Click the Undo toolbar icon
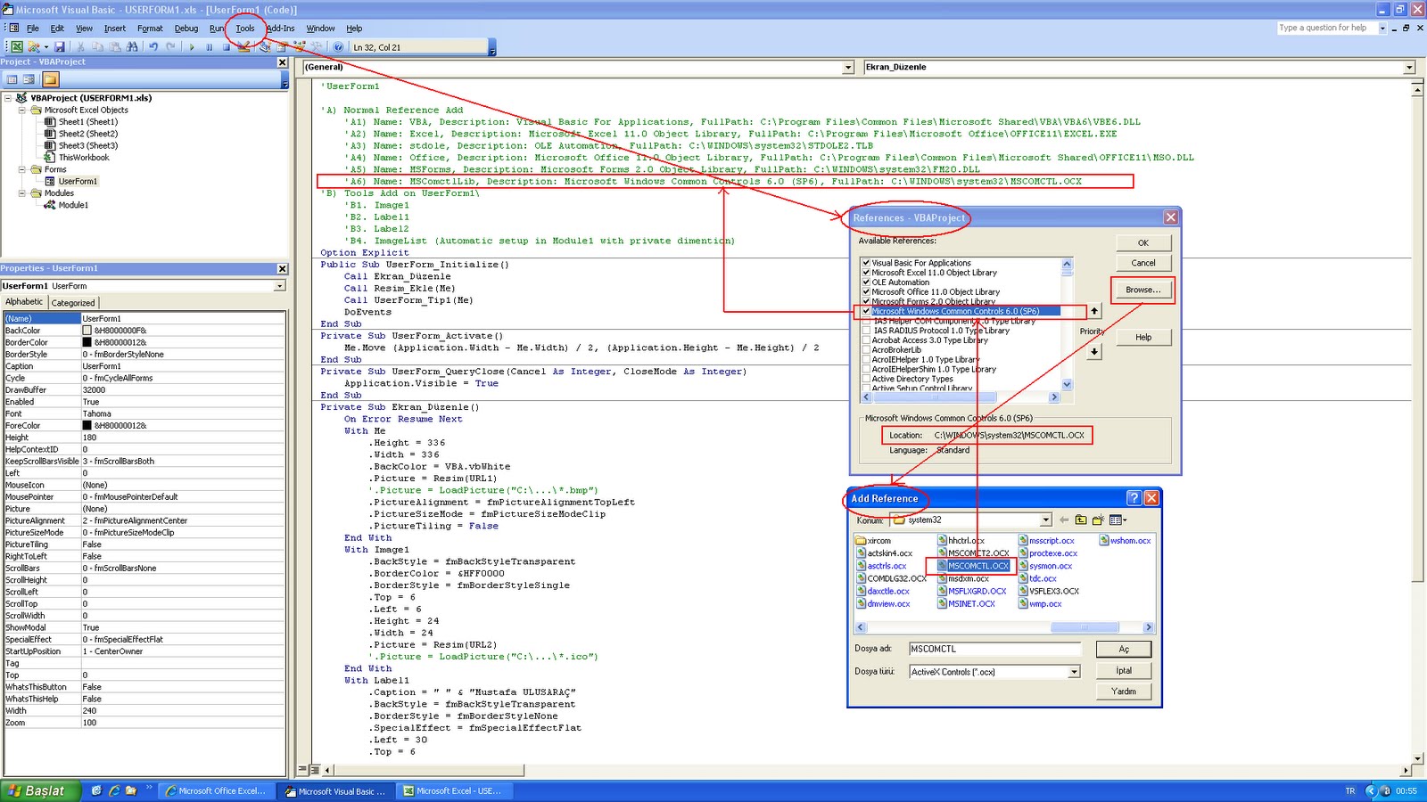 point(153,46)
